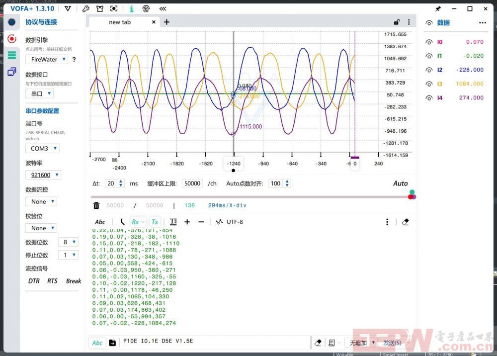Open the 无追加 append dropdown
497x356 pixels.
(x=361, y=343)
